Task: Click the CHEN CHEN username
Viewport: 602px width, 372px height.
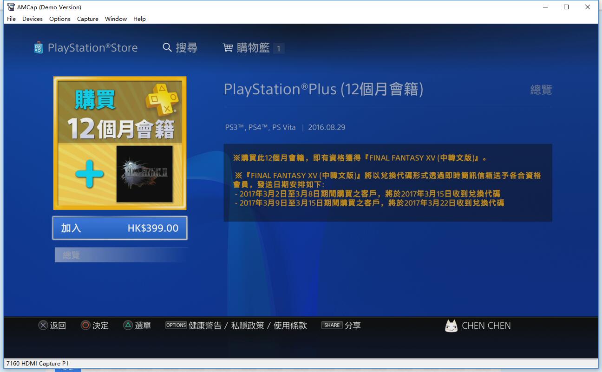Action: click(x=486, y=326)
